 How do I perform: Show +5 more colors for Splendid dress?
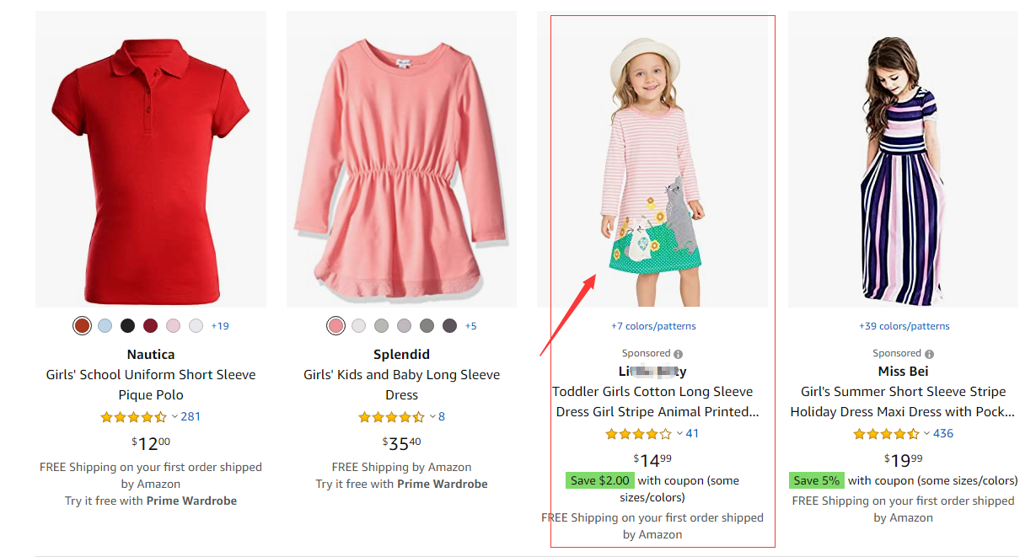470,326
